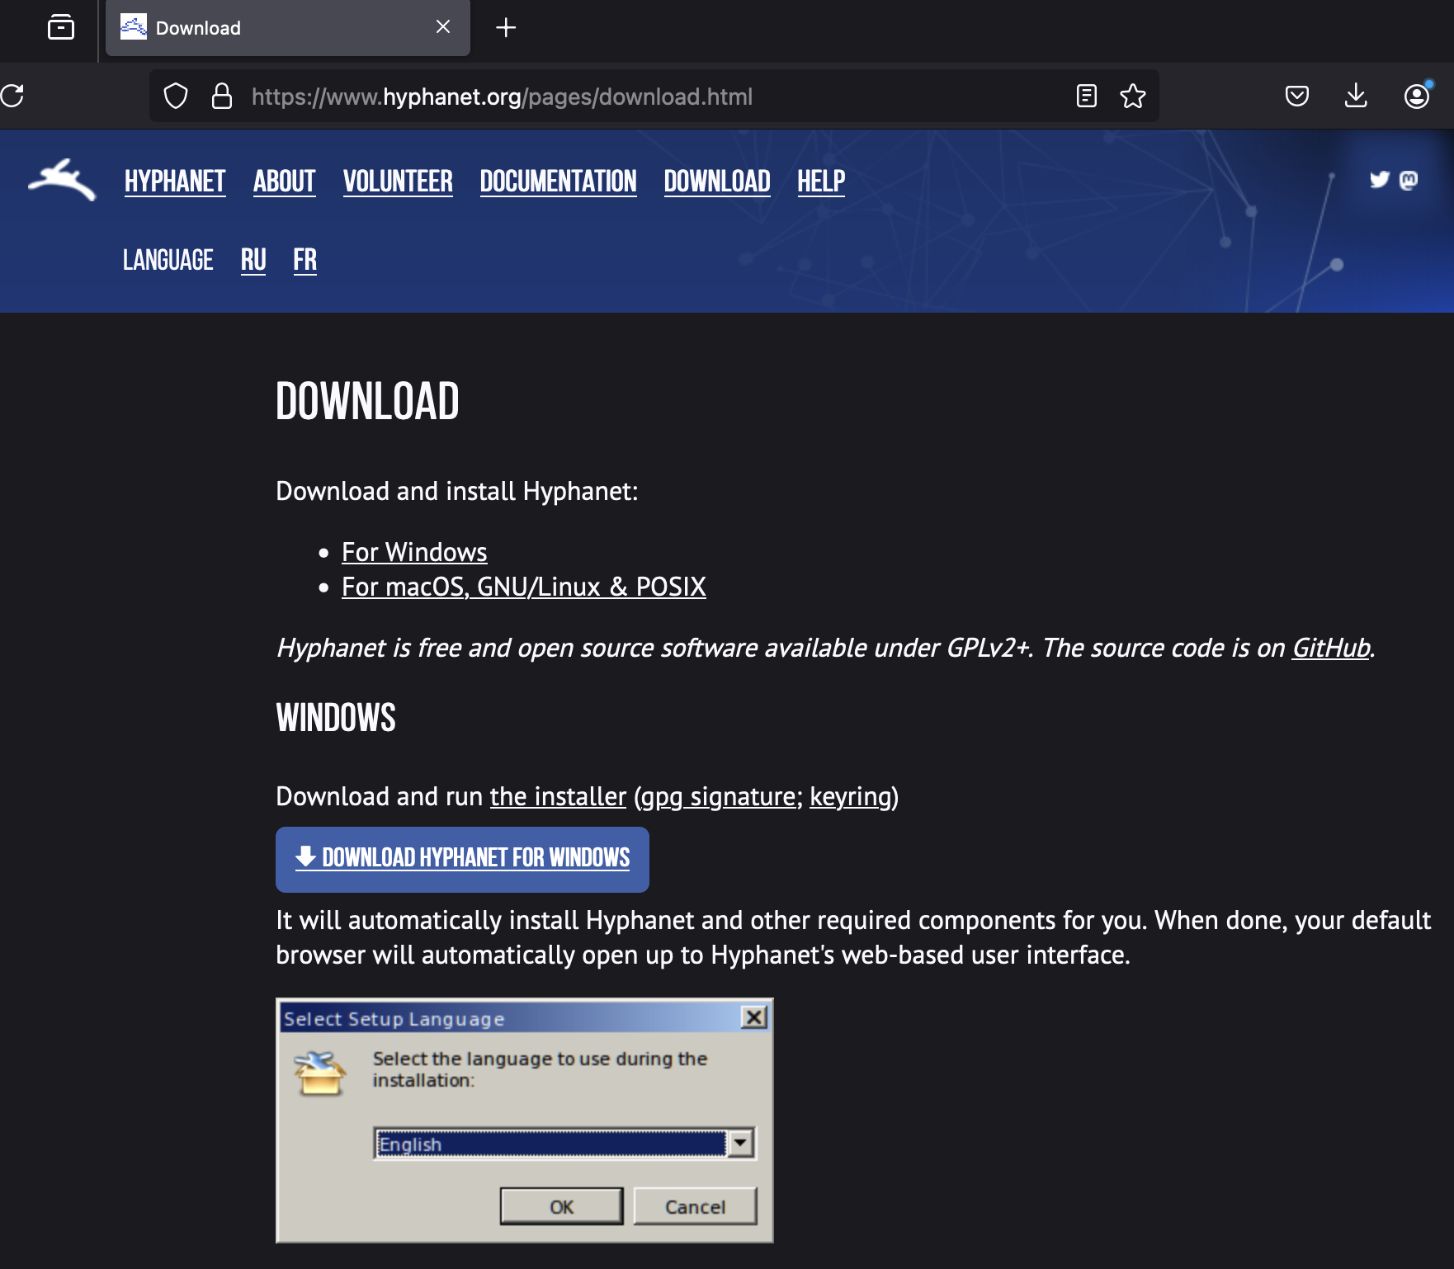1454x1269 pixels.
Task: Open Hyphanet's Twitter profile
Action: [x=1378, y=180]
